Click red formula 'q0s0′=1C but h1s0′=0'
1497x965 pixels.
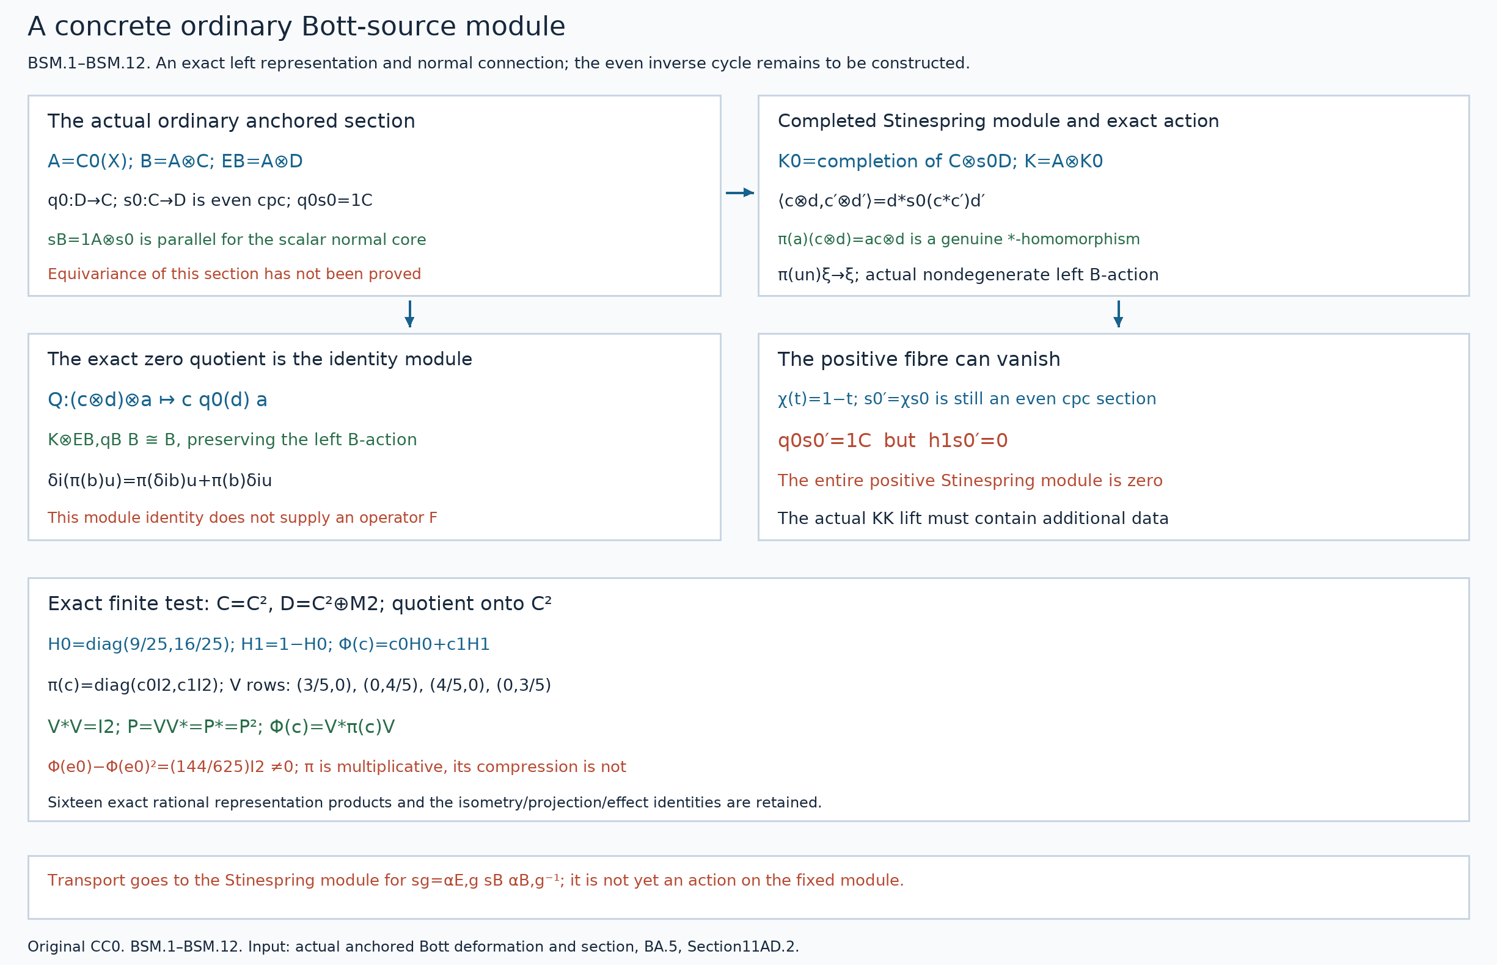[892, 440]
